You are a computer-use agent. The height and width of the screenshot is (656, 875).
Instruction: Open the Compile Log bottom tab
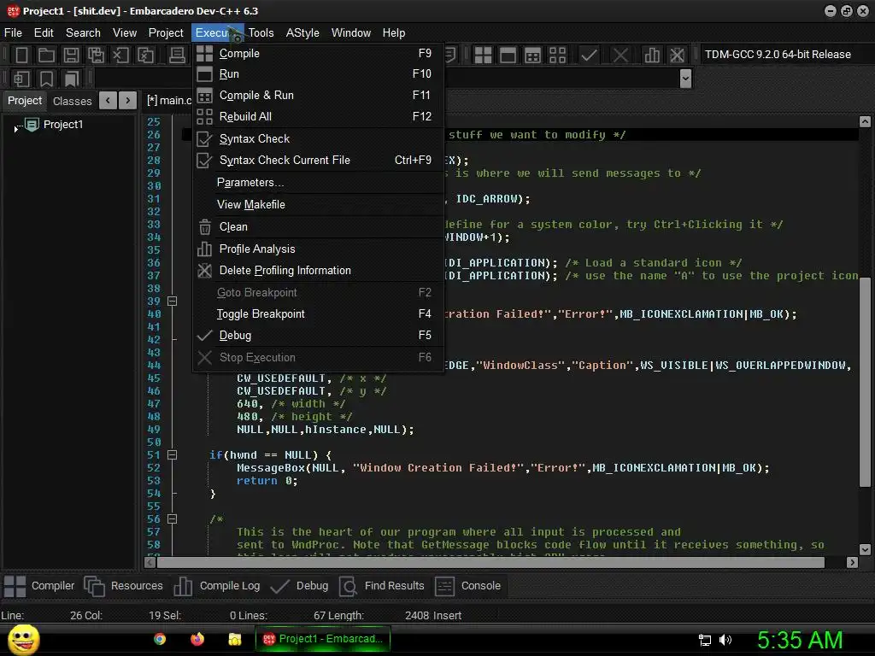pyautogui.click(x=216, y=586)
